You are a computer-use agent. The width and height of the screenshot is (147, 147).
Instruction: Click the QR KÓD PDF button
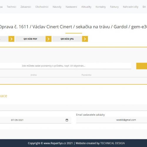pos(30,39)
